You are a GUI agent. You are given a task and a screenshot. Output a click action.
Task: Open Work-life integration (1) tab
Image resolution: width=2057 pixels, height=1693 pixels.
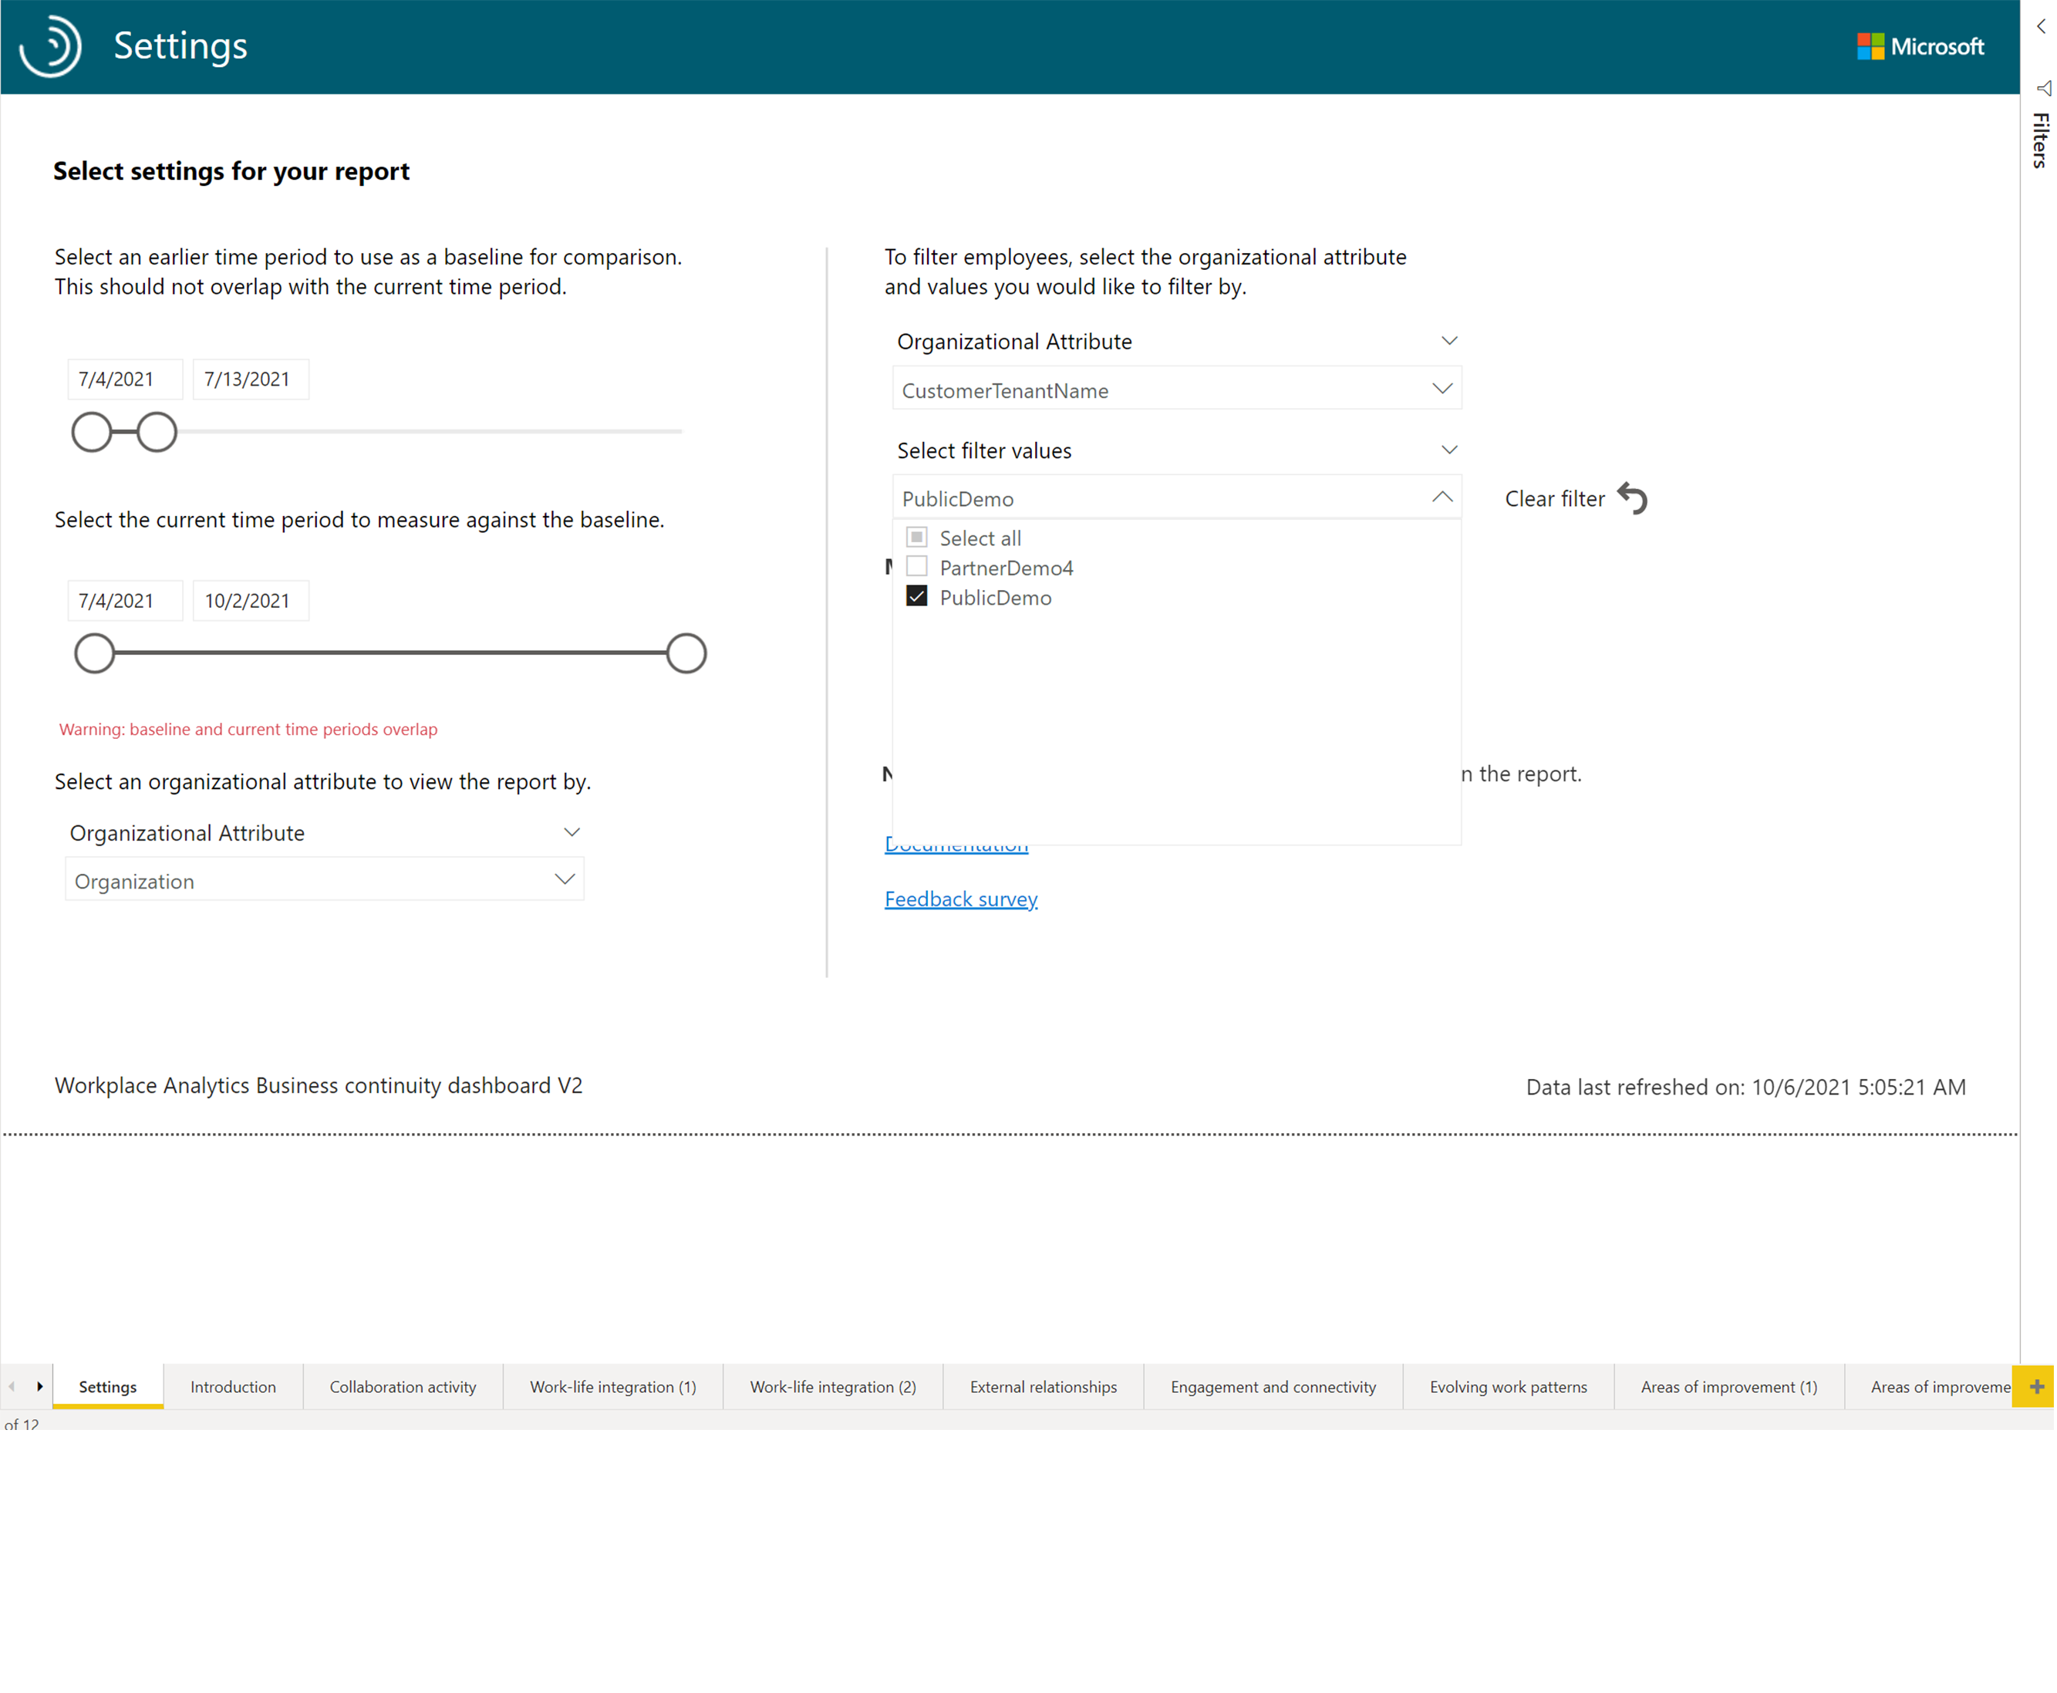coord(613,1388)
